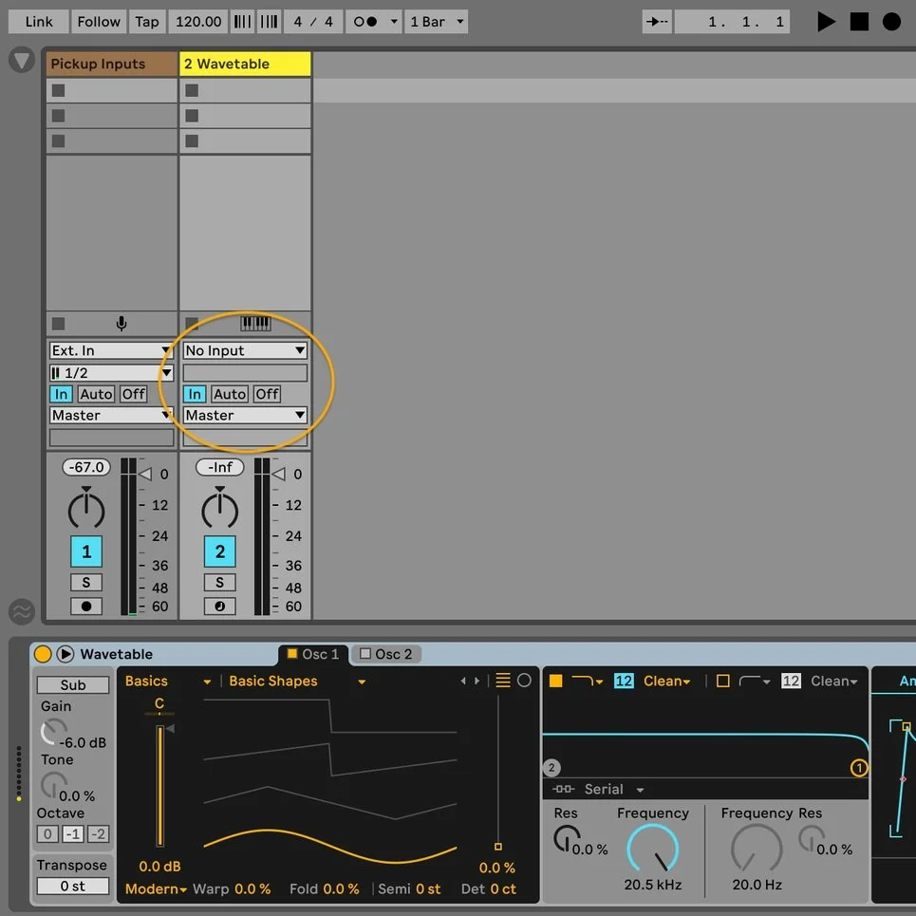
Task: Click the wavetable lines visualization icon
Action: [x=503, y=680]
